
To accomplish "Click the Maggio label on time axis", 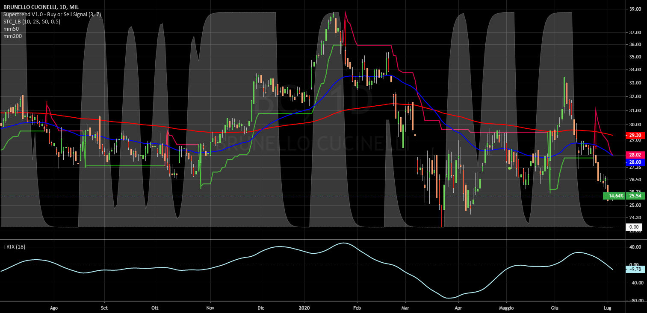I will coord(506,307).
